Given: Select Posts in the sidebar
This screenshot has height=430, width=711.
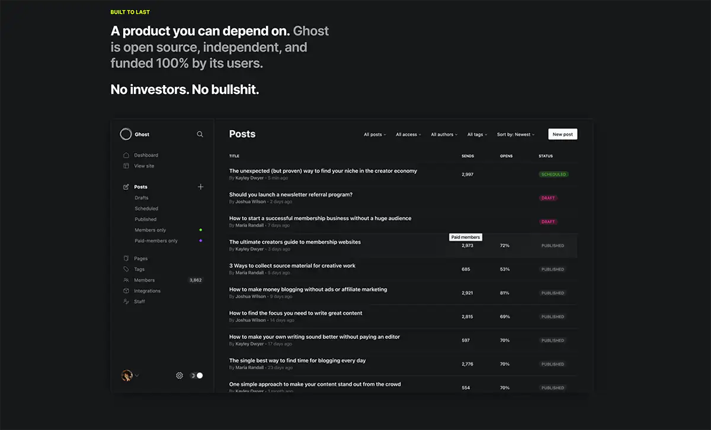Looking at the screenshot, I should coord(140,187).
